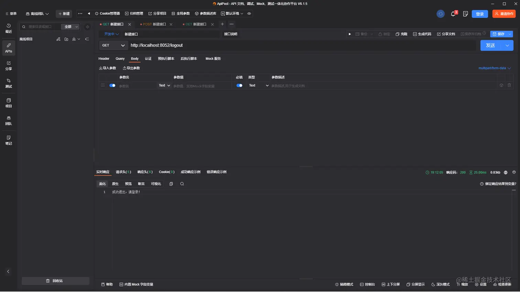This screenshot has width=520, height=292.
Task: Click the notifications bell icon
Action: click(453, 13)
